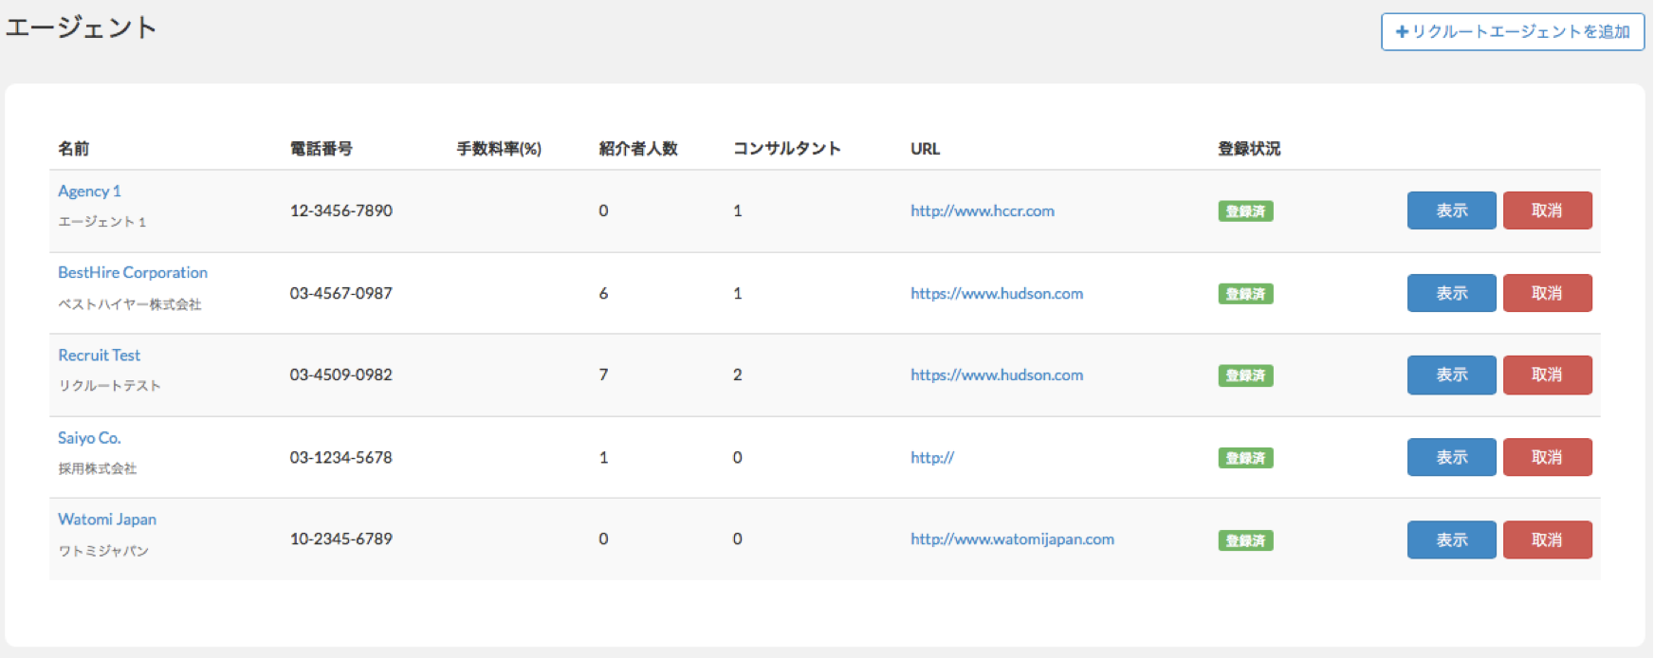Click 表示 in the Recruit Test row
This screenshot has width=1654, height=658.
pyautogui.click(x=1450, y=375)
